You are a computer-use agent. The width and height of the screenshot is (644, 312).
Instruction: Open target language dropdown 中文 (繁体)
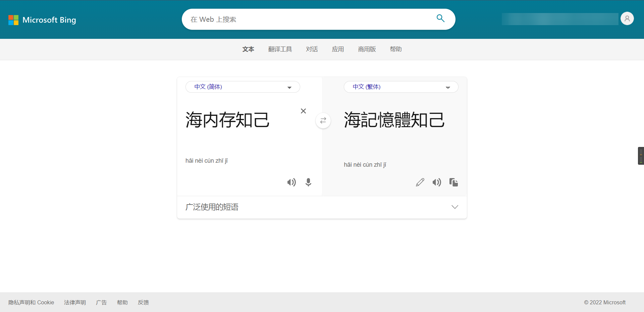pos(401,87)
